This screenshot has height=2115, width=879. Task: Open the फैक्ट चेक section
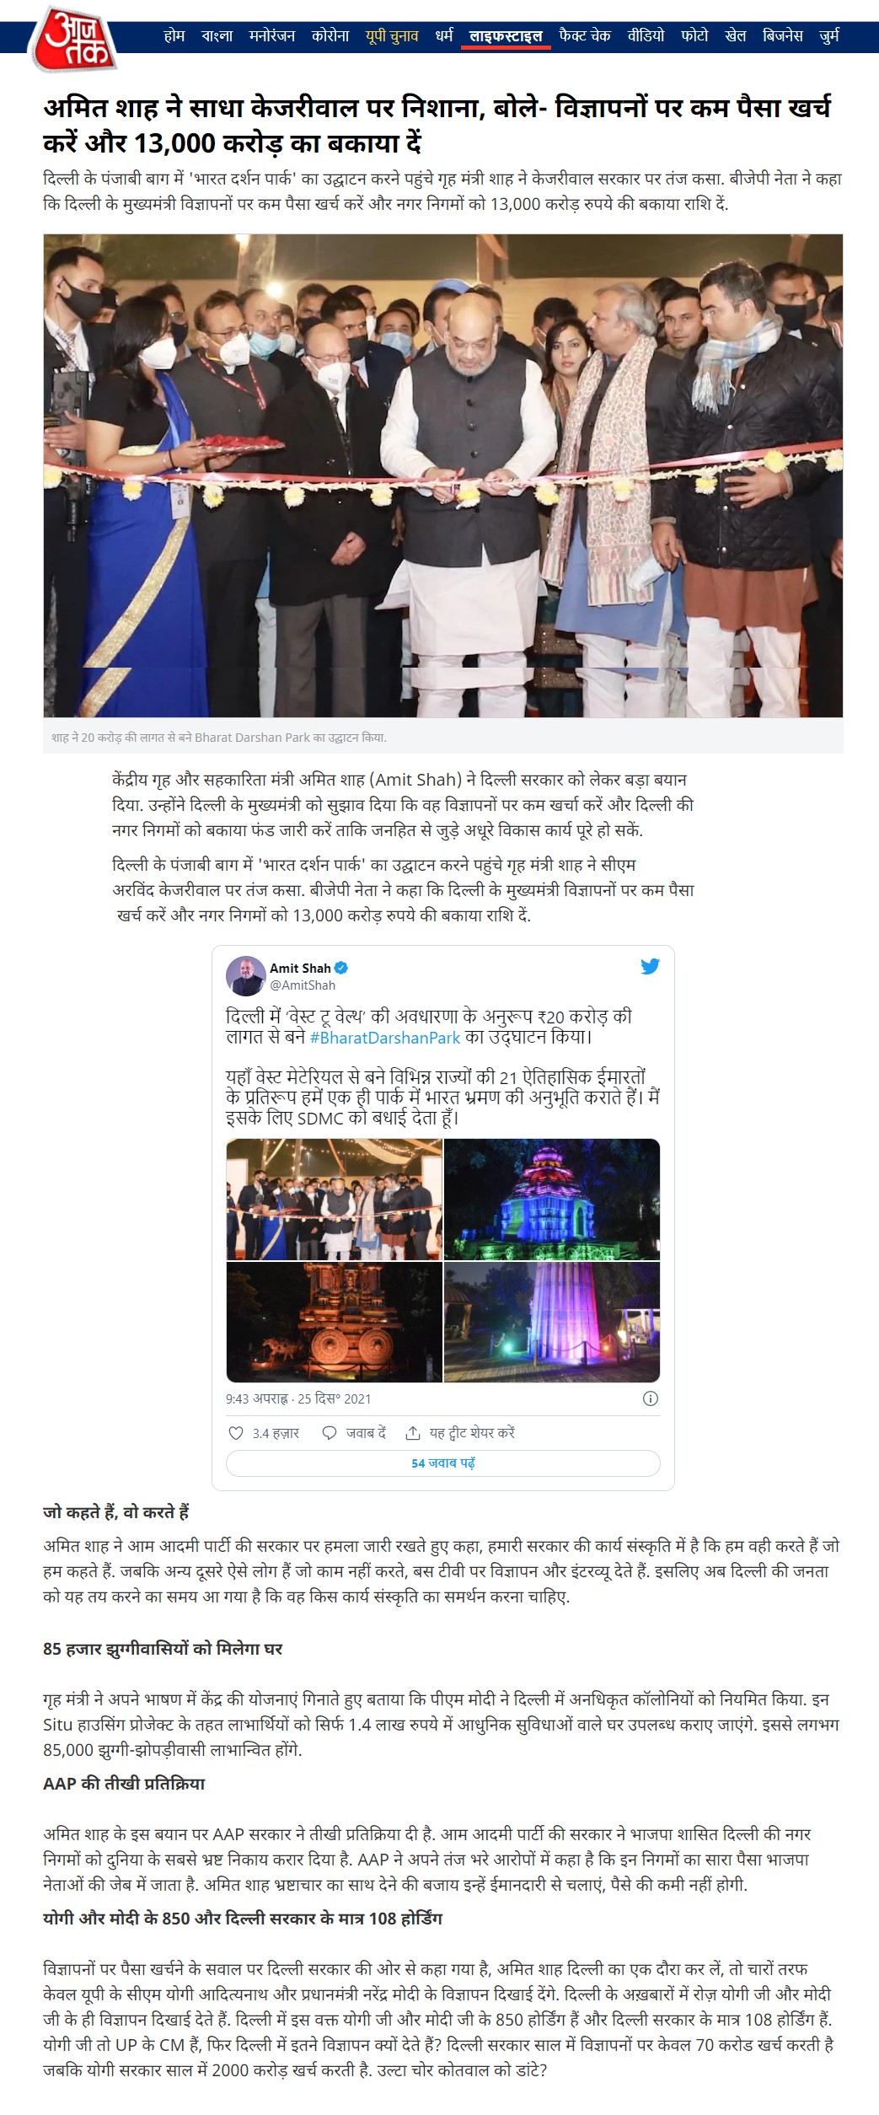[585, 35]
